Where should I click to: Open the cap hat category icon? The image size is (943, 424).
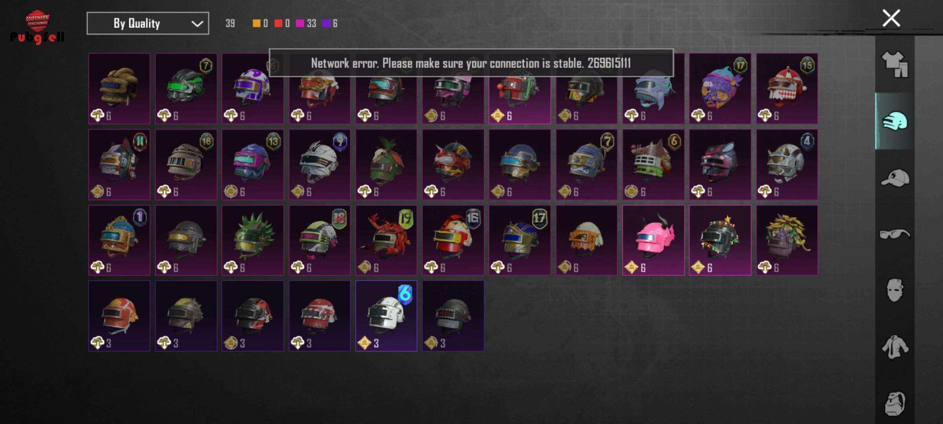pos(895,178)
